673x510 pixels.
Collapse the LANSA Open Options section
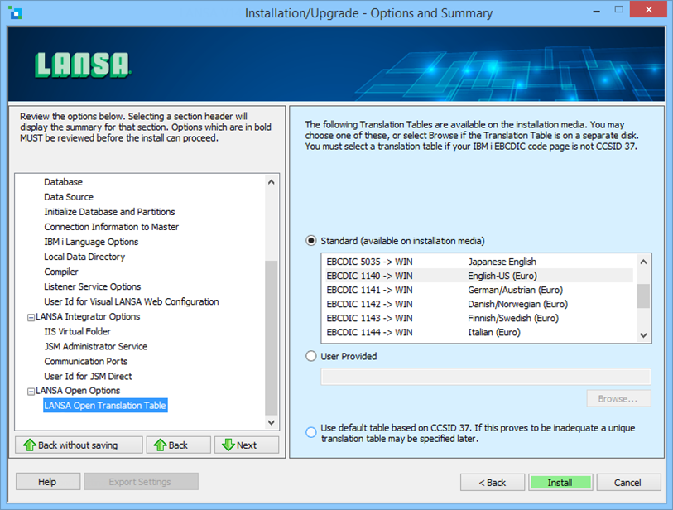click(x=31, y=392)
